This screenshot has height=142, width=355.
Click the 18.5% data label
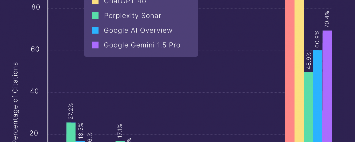[80, 130]
